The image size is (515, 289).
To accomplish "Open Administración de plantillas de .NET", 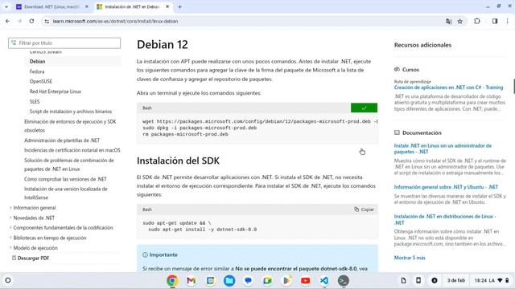I will [x=62, y=140].
